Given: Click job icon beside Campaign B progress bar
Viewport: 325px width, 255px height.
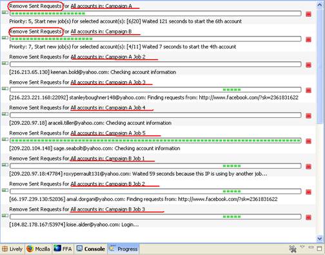Looking at the screenshot, I should coord(5,38).
